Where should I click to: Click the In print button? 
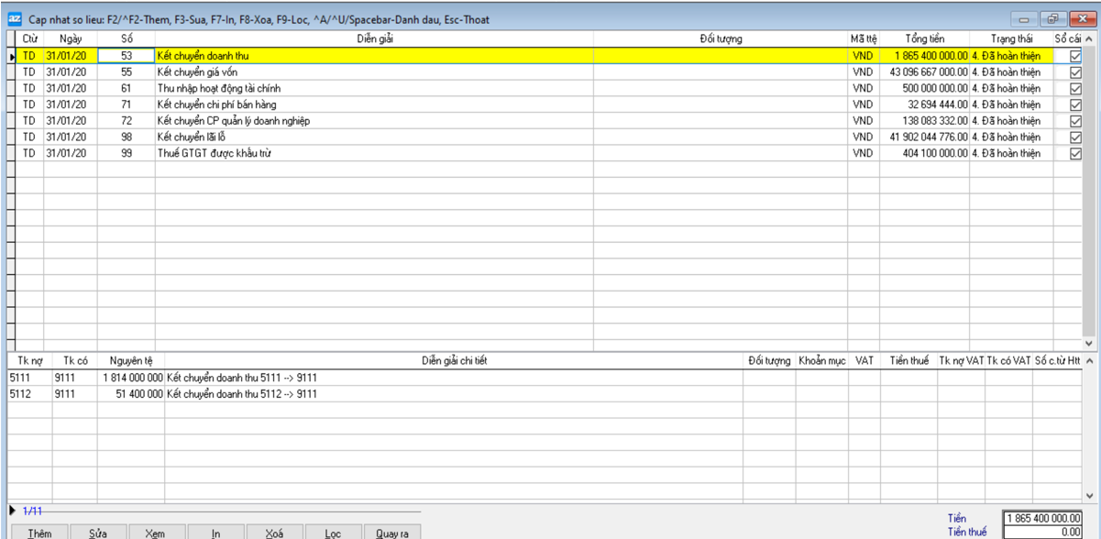pyautogui.click(x=215, y=533)
